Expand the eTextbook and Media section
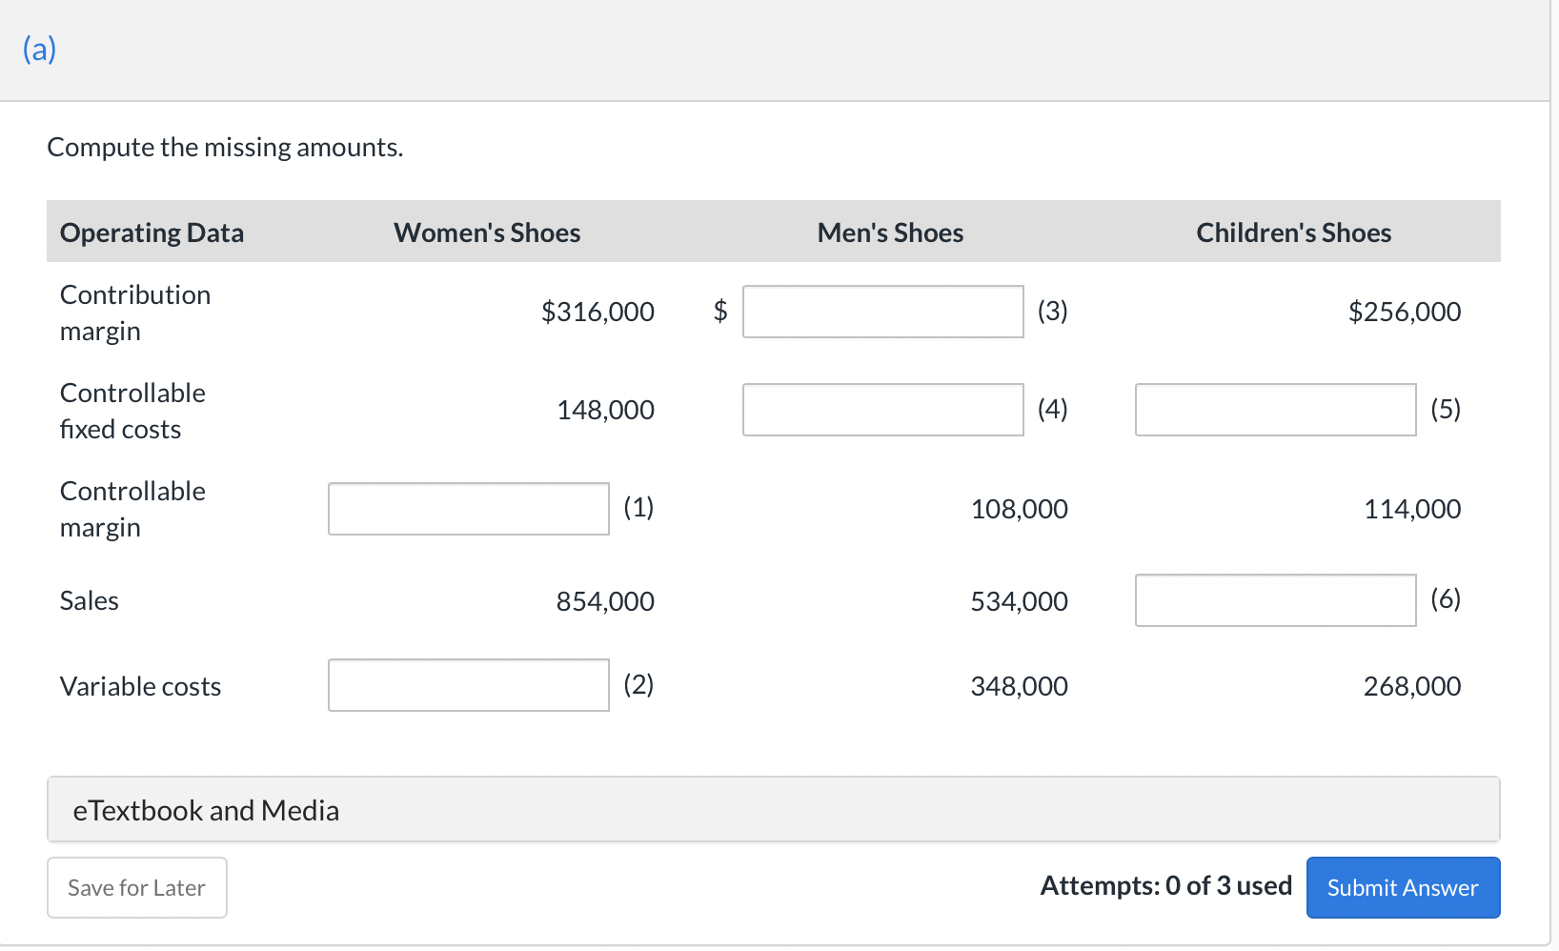The width and height of the screenshot is (1559, 951). pyautogui.click(x=206, y=810)
